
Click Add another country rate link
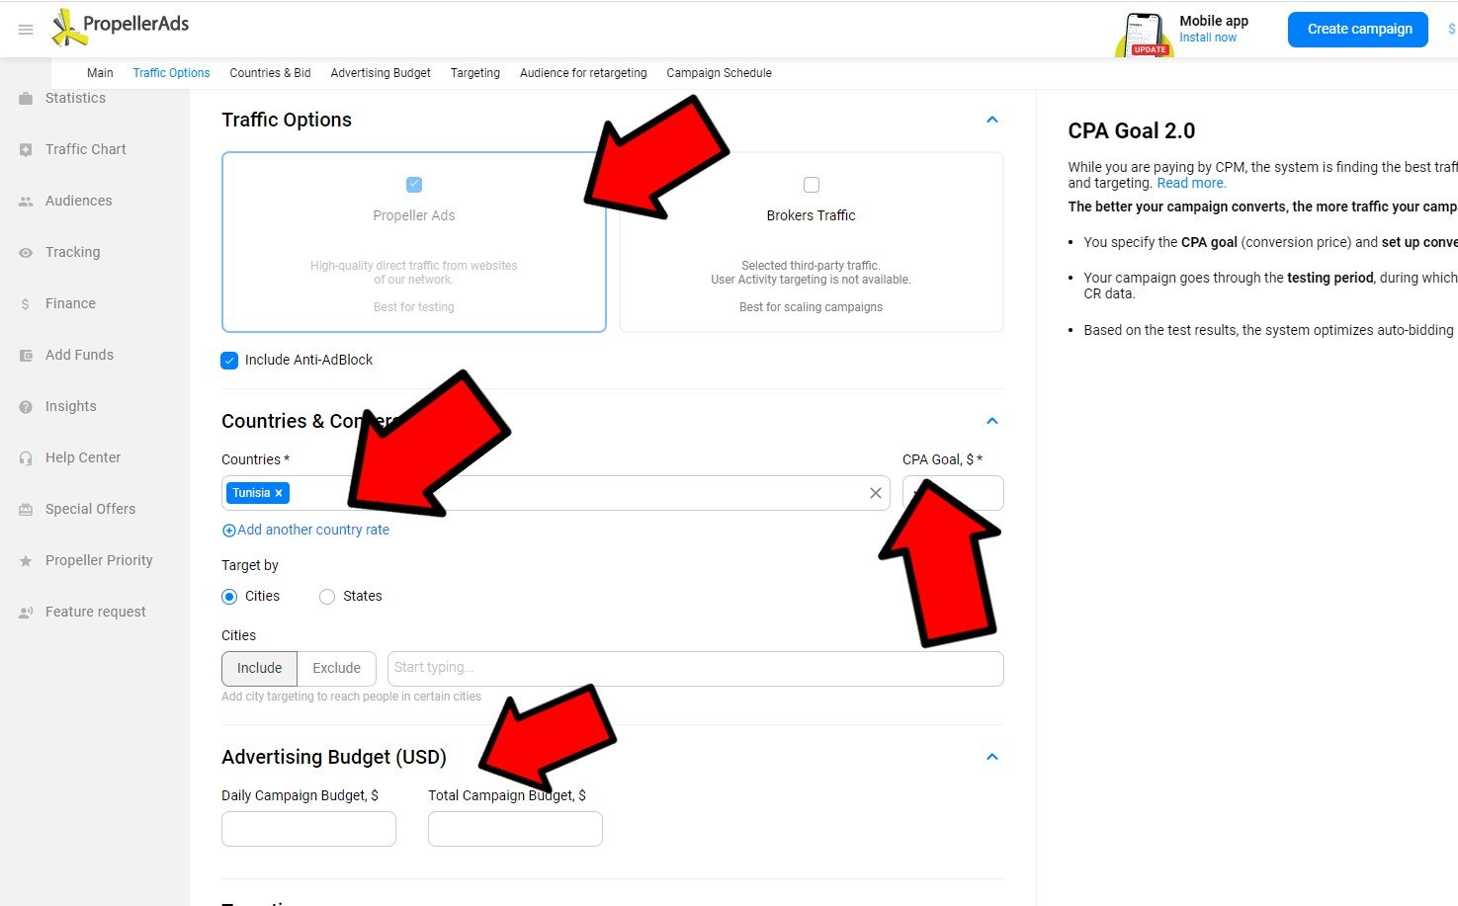coord(312,531)
